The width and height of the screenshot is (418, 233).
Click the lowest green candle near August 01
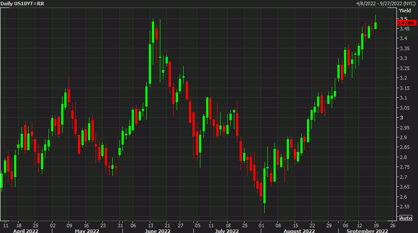pos(264,185)
